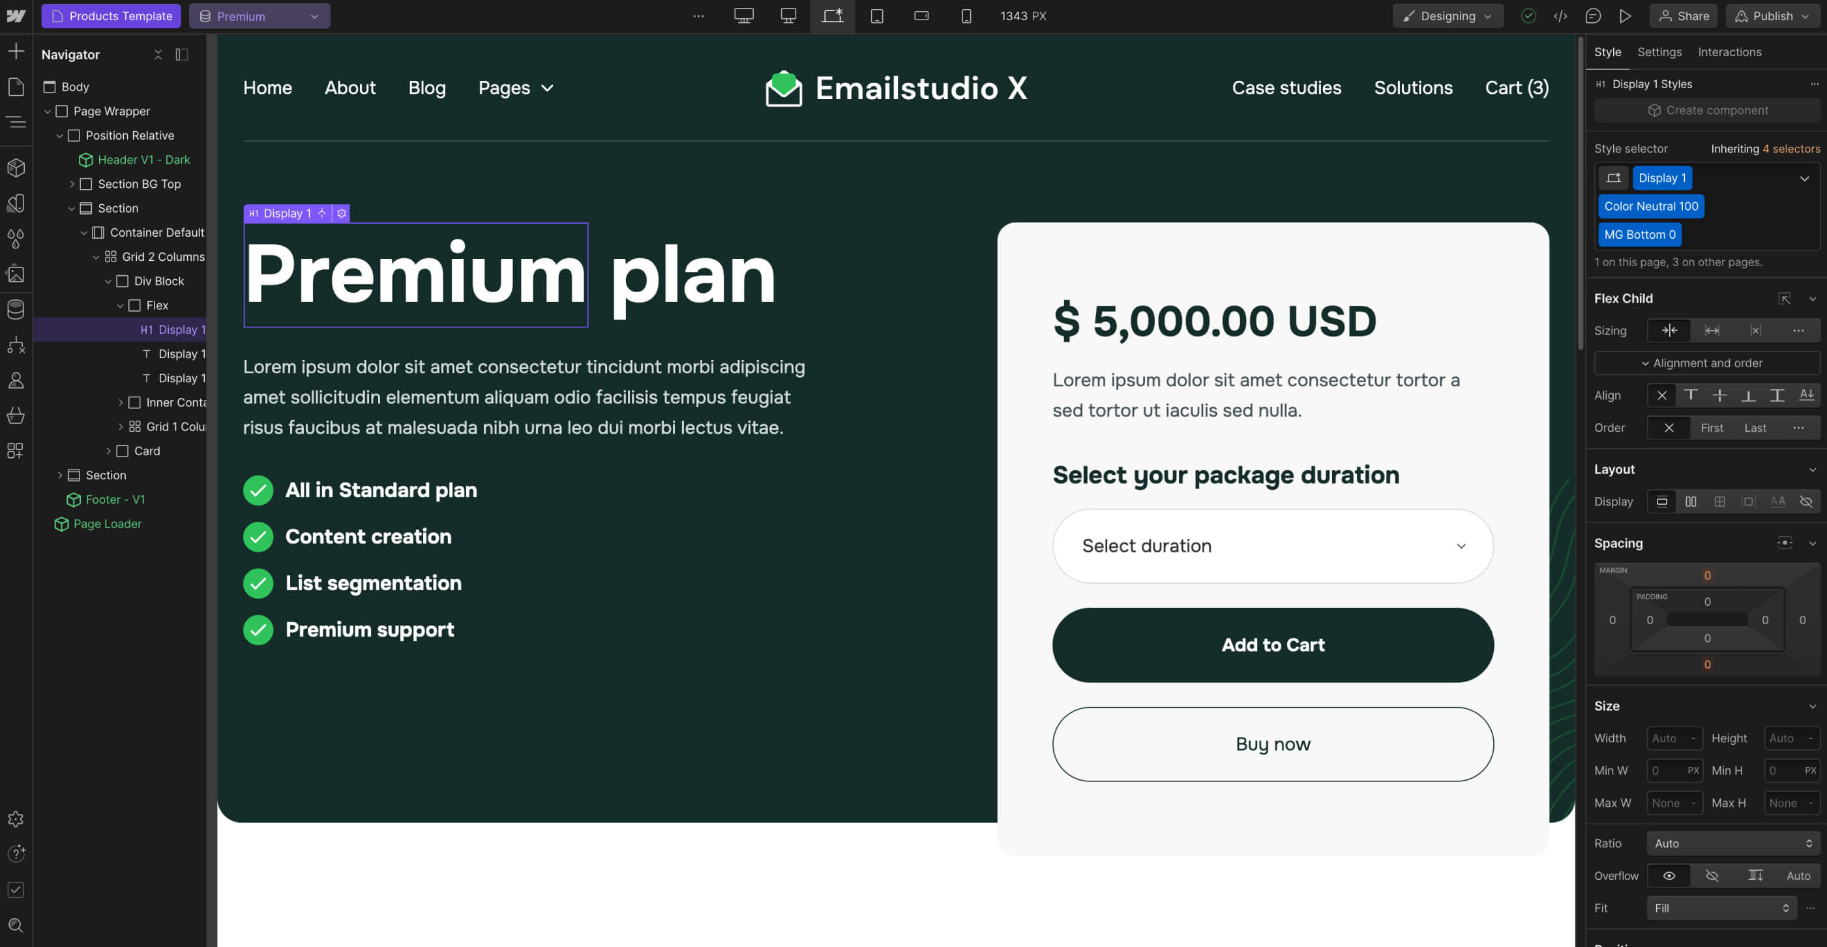Switch to the Interactions tab
The image size is (1827, 947).
1730,52
